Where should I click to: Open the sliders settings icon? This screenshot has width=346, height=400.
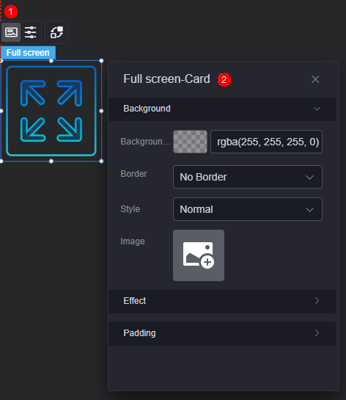point(31,32)
